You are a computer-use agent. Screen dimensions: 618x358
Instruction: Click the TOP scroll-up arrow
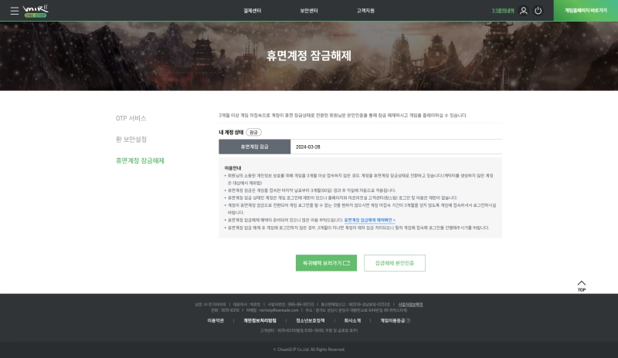pos(582,285)
